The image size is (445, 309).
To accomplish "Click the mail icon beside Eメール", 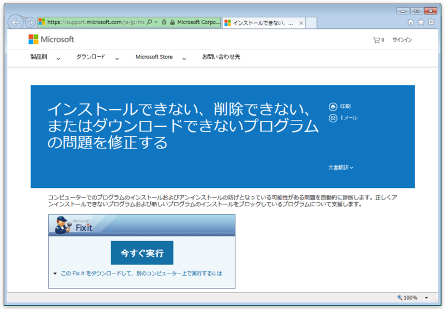I will click(333, 118).
